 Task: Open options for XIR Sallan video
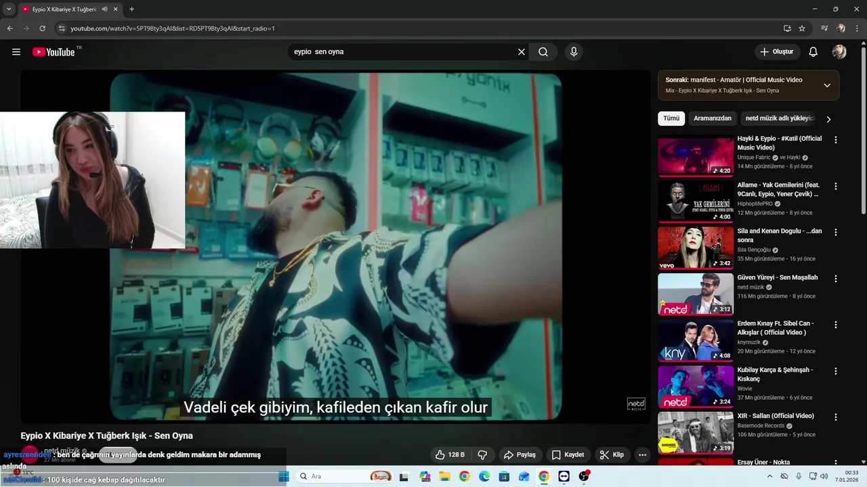[835, 417]
